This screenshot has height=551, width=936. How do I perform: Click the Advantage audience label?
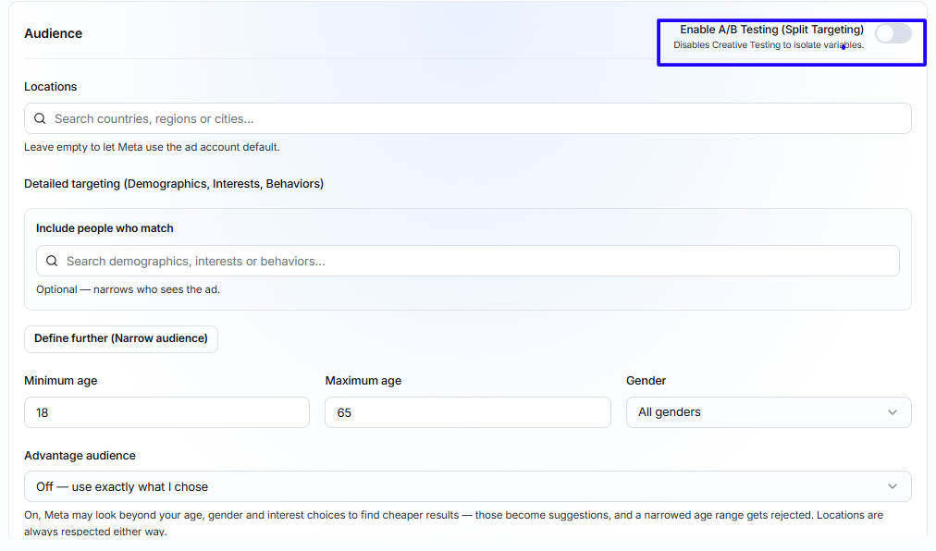coord(80,456)
